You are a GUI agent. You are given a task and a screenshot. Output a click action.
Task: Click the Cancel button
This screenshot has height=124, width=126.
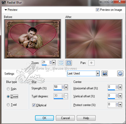point(65,118)
